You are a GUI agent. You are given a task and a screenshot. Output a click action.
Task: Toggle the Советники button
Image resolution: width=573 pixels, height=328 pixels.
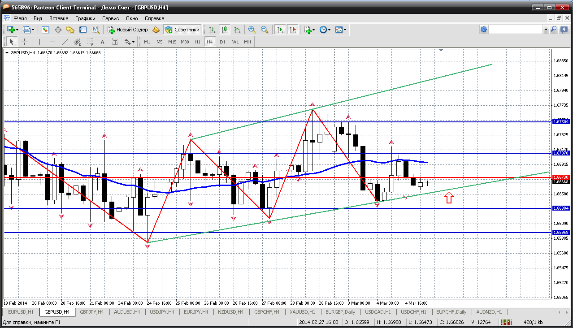[182, 30]
